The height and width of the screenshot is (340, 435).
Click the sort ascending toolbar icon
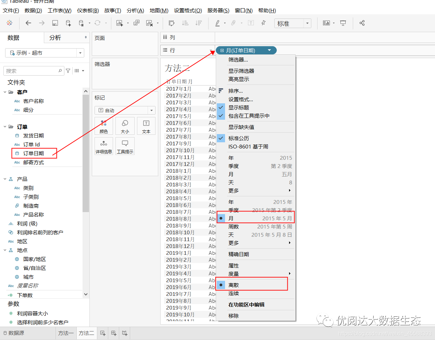pyautogui.click(x=185, y=23)
